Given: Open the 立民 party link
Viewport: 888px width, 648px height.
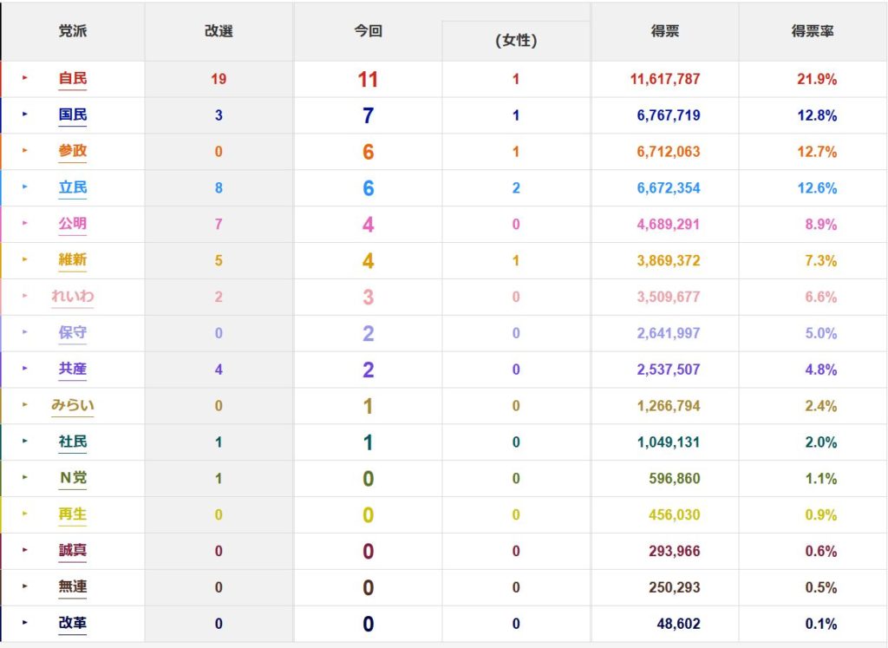Looking at the screenshot, I should 73,187.
